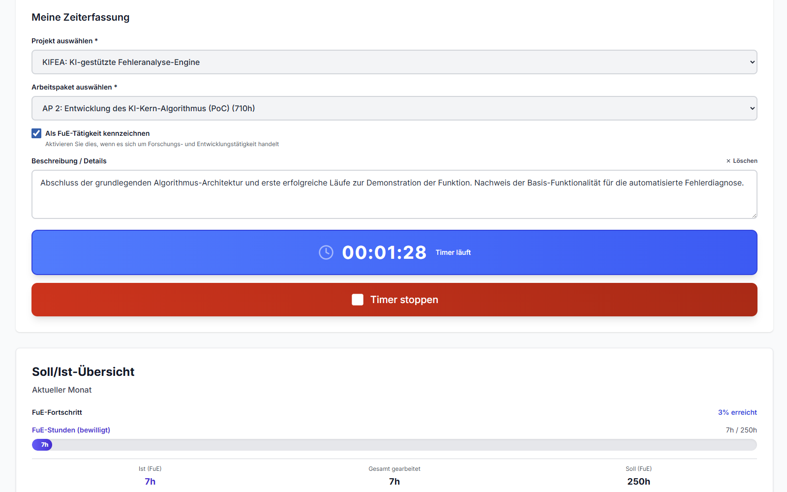The image size is (787, 492).
Task: Click the white stop-square icon in the red button
Action: tap(358, 300)
